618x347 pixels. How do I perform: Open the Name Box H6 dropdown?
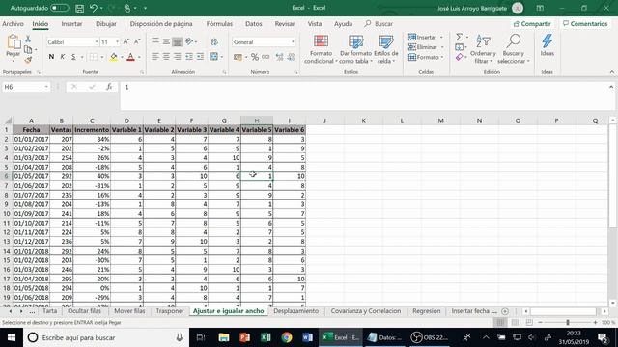point(46,87)
